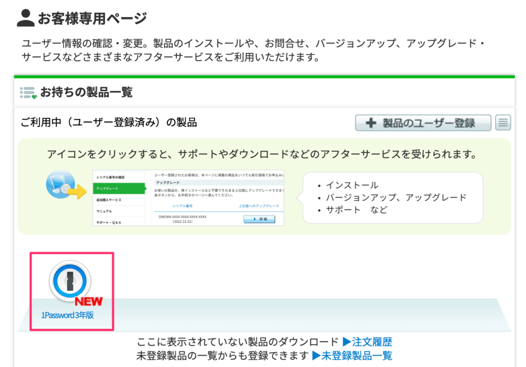526x367 pixels.
Task: Click the お持ちの製品一覧 section heading
Action: pyautogui.click(x=86, y=92)
